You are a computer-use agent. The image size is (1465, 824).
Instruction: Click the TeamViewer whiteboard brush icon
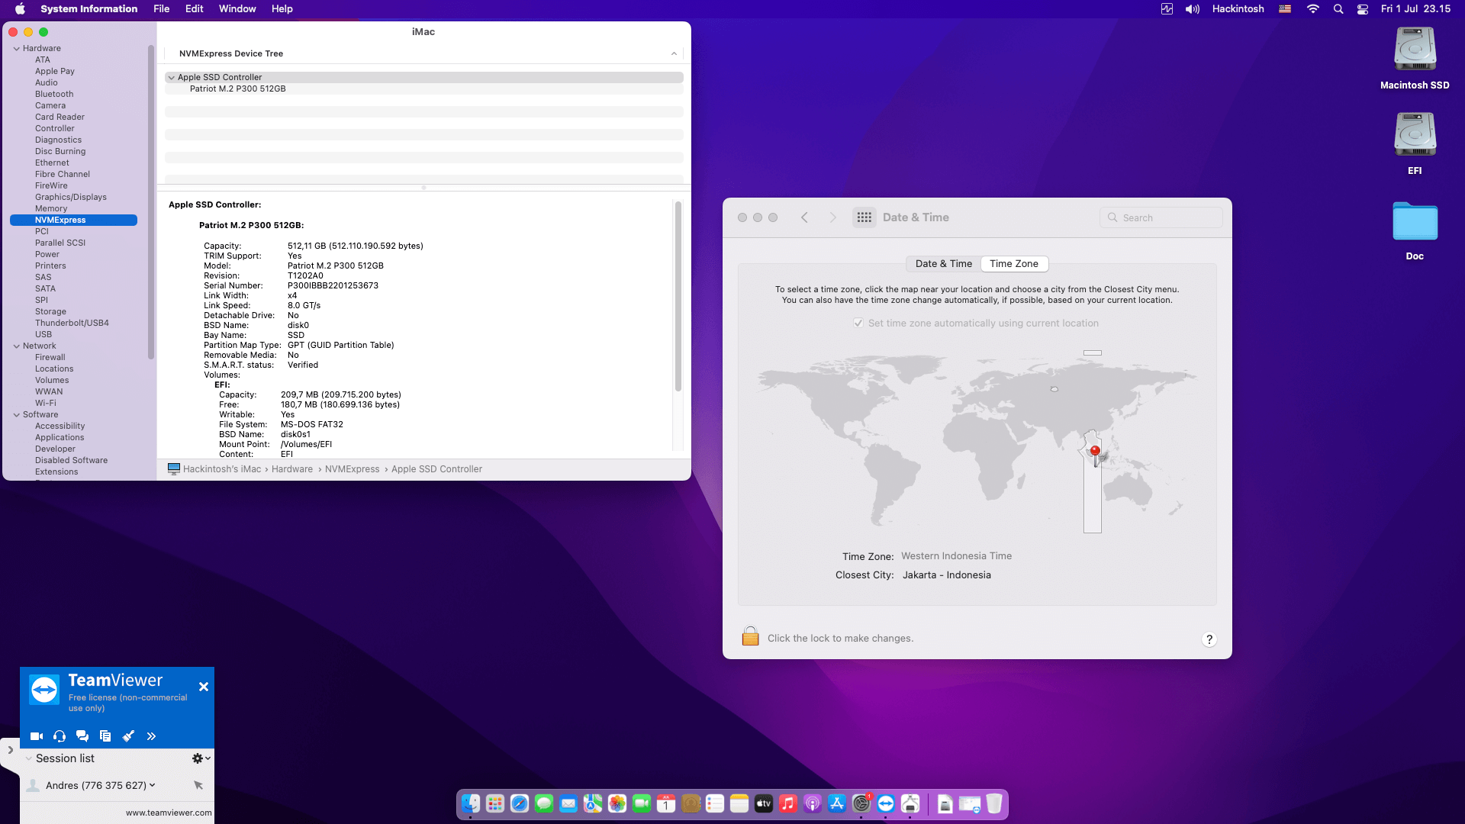[128, 736]
